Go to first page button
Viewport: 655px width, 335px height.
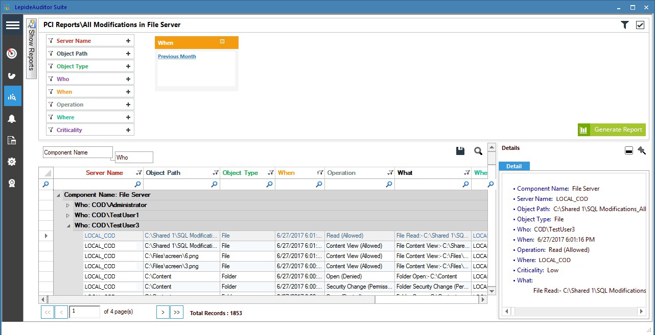pyautogui.click(x=47, y=312)
